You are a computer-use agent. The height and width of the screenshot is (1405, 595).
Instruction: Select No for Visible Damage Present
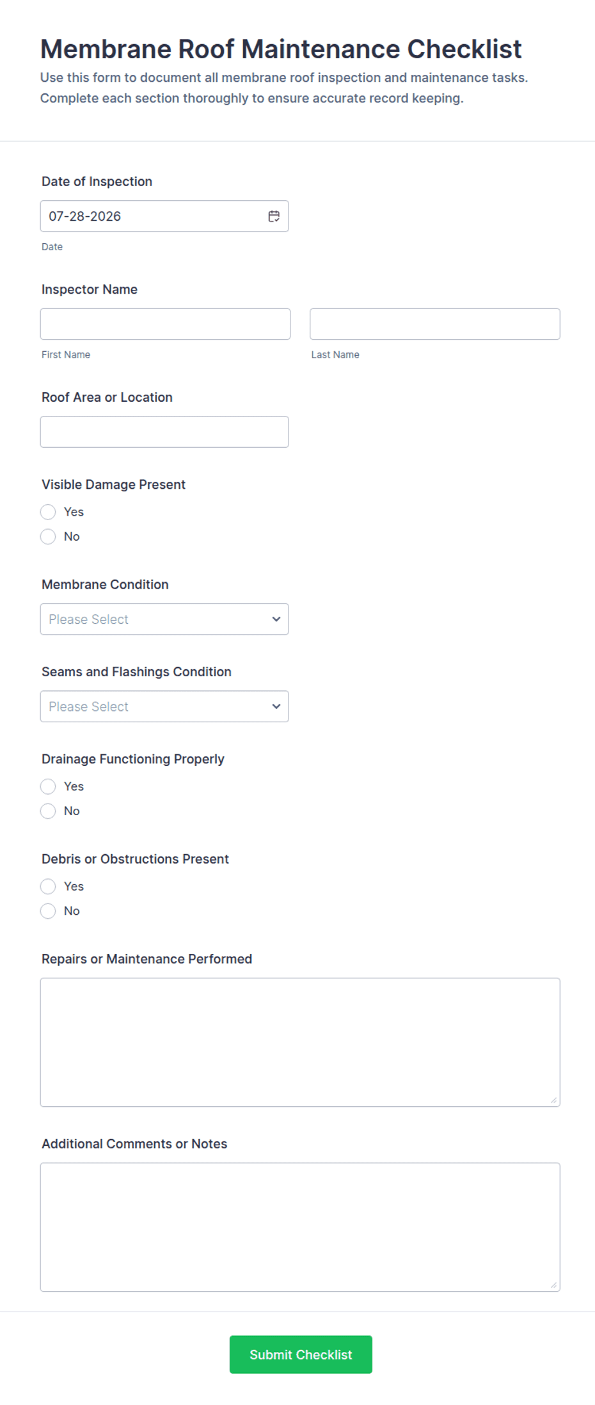point(48,537)
